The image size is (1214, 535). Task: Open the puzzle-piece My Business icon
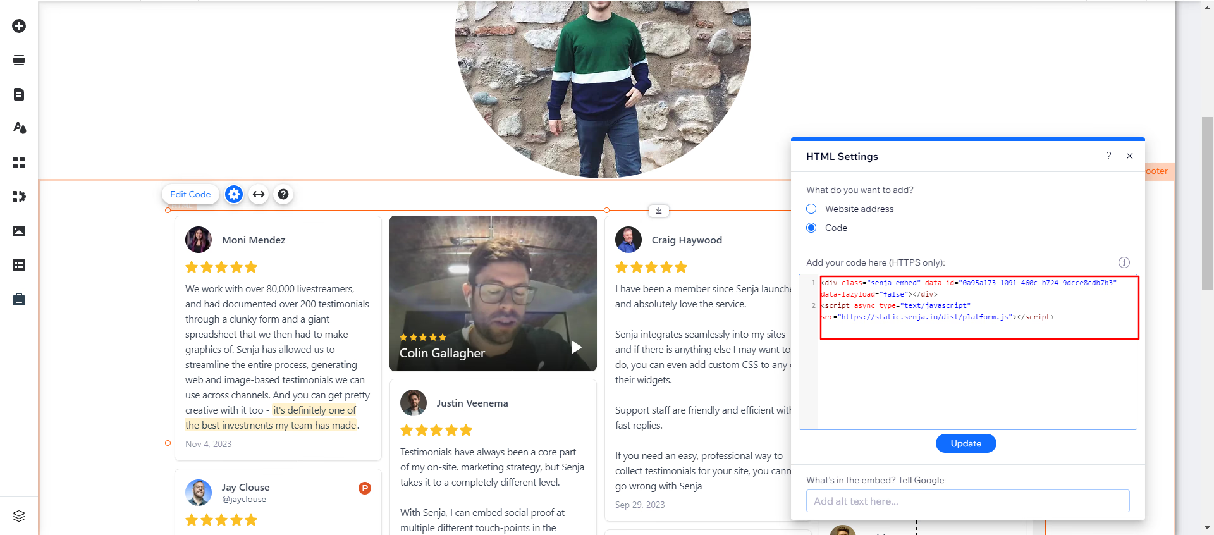19,197
